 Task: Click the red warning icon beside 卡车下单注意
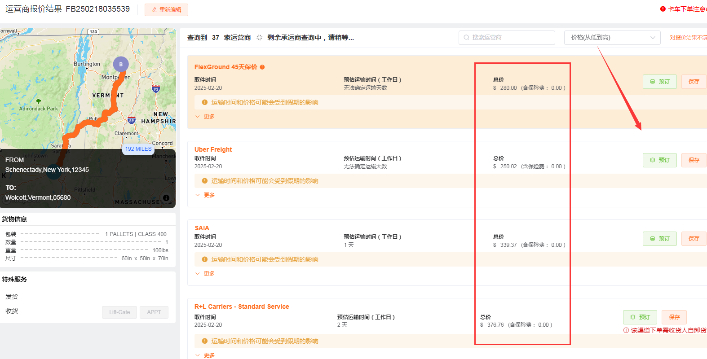663,9
